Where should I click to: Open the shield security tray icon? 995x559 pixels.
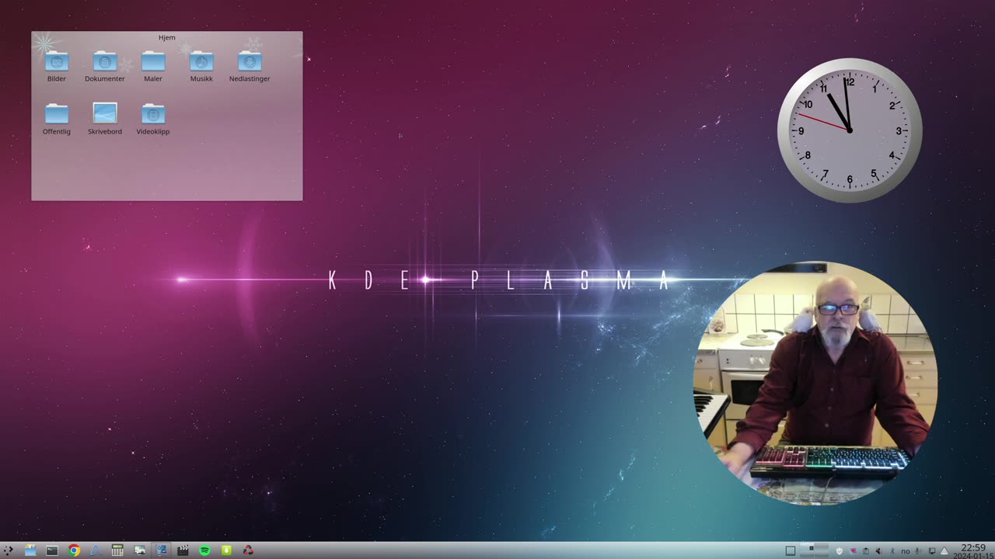click(x=840, y=551)
